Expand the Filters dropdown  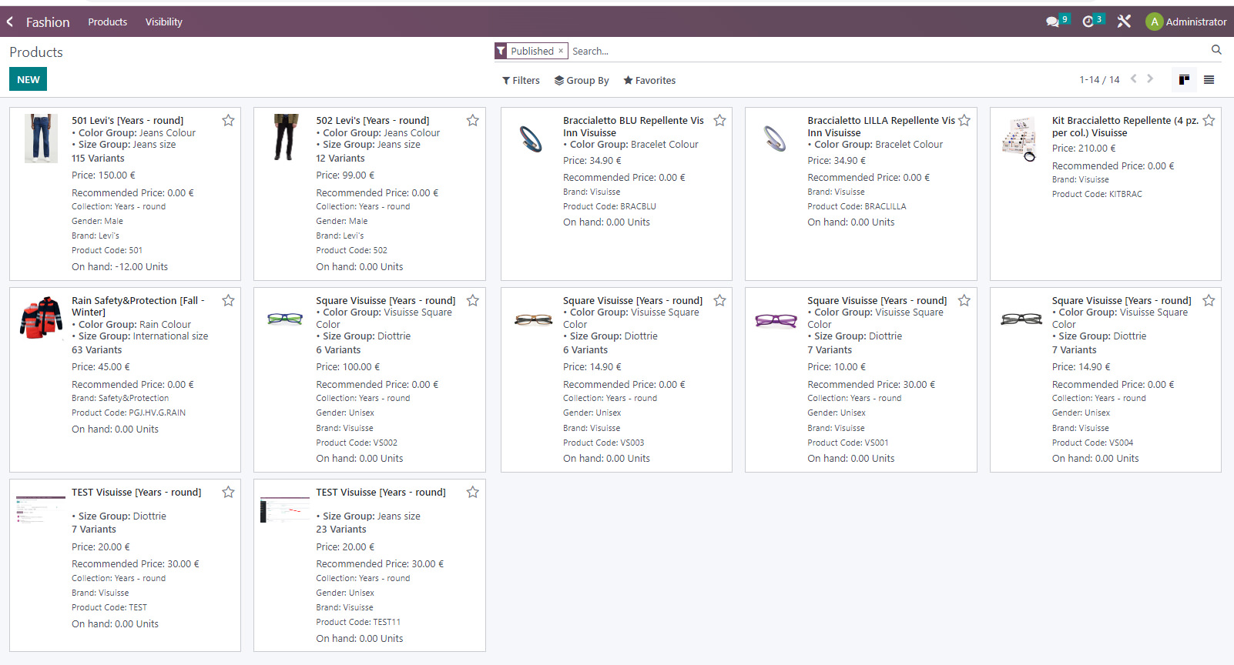click(521, 81)
